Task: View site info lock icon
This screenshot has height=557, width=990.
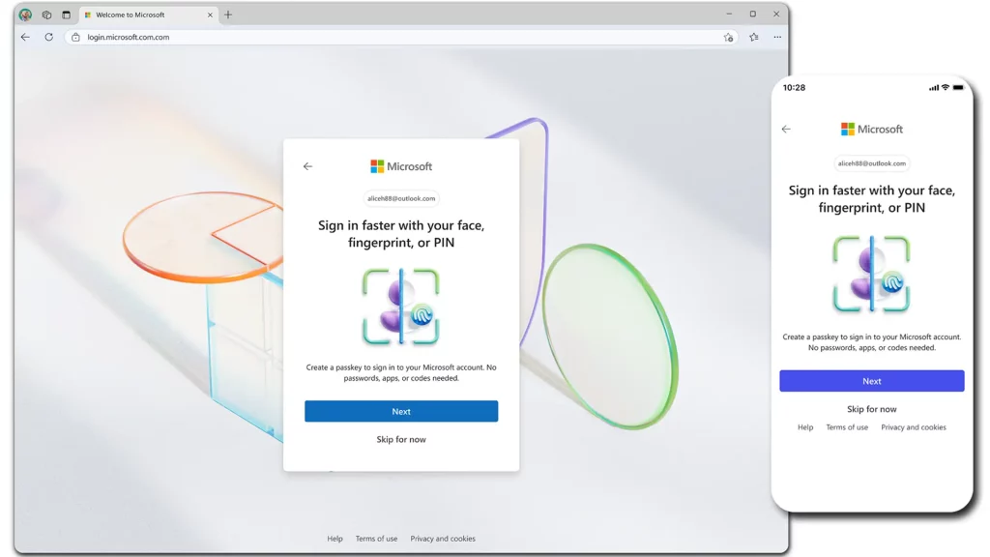Action: pos(75,38)
